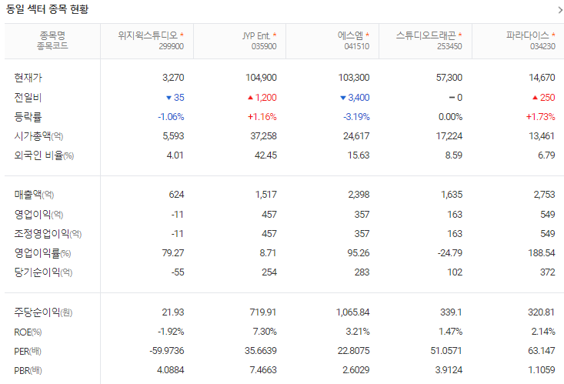The width and height of the screenshot is (564, 384).
Task: Click net income value -55
Action: point(178,272)
